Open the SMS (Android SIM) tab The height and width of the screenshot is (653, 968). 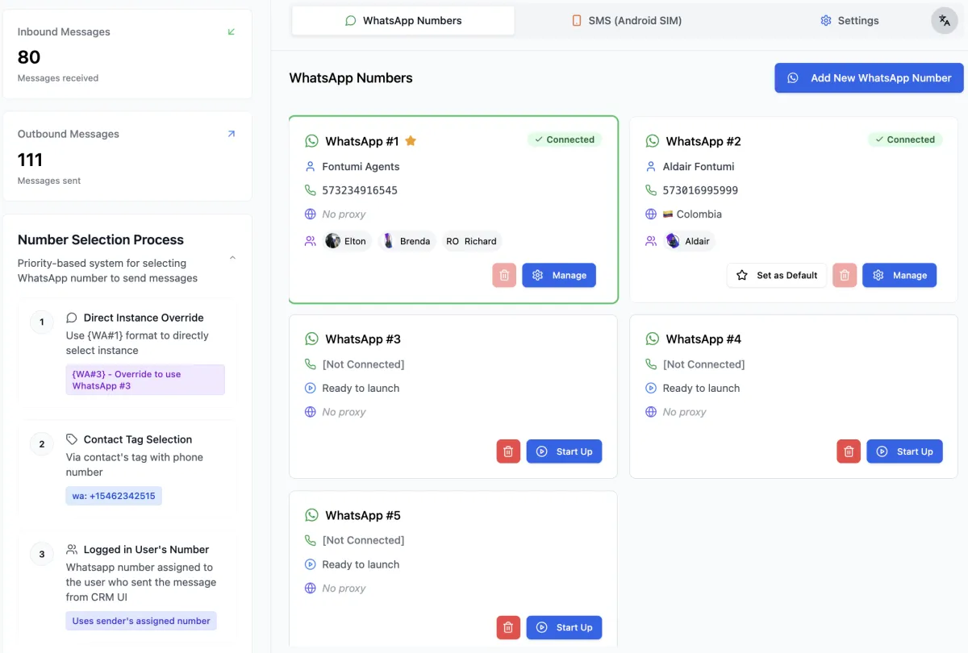[x=627, y=21]
